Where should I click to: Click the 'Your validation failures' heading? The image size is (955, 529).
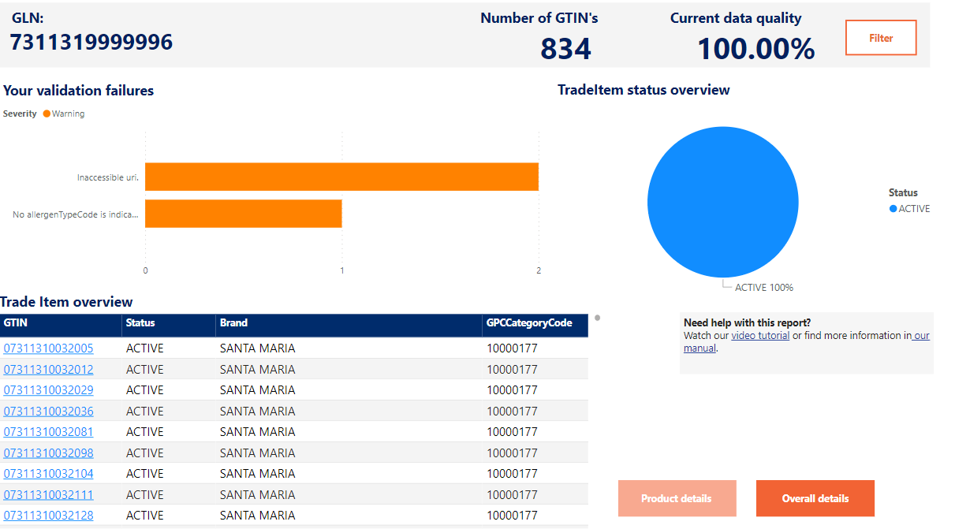[79, 91]
